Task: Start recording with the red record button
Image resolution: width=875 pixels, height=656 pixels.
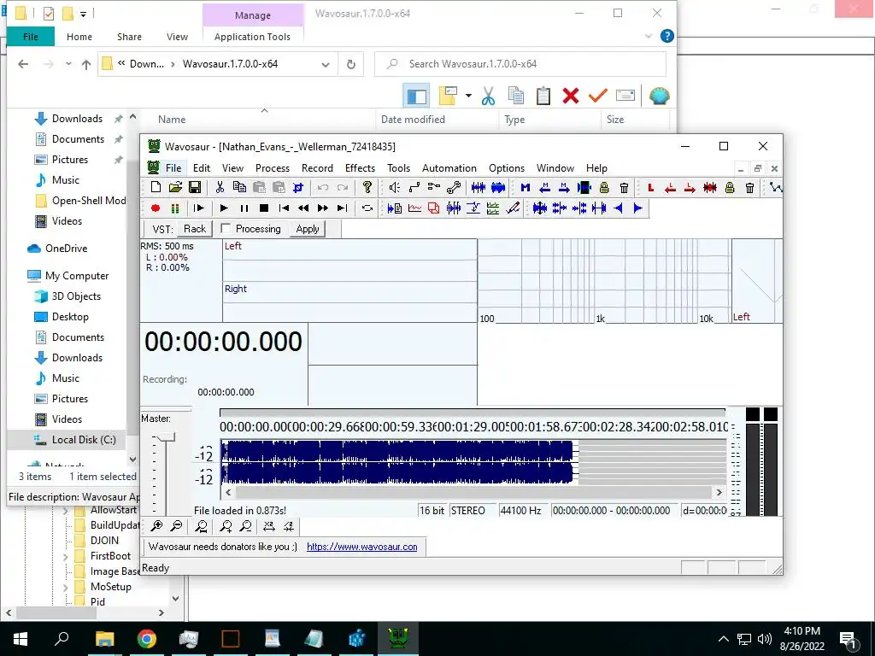Action: click(x=156, y=208)
